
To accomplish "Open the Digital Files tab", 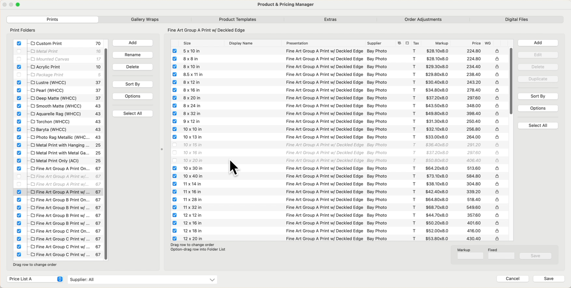I will coord(516,20).
